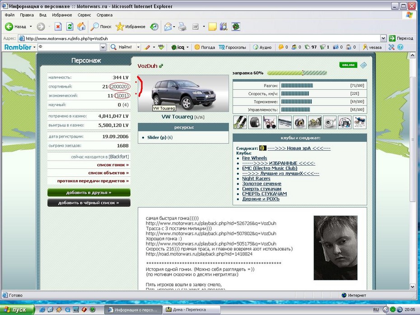Open the address bar dropdown arrow
Image resolution: width=420 pixels, height=315 pixels.
click(x=383, y=39)
